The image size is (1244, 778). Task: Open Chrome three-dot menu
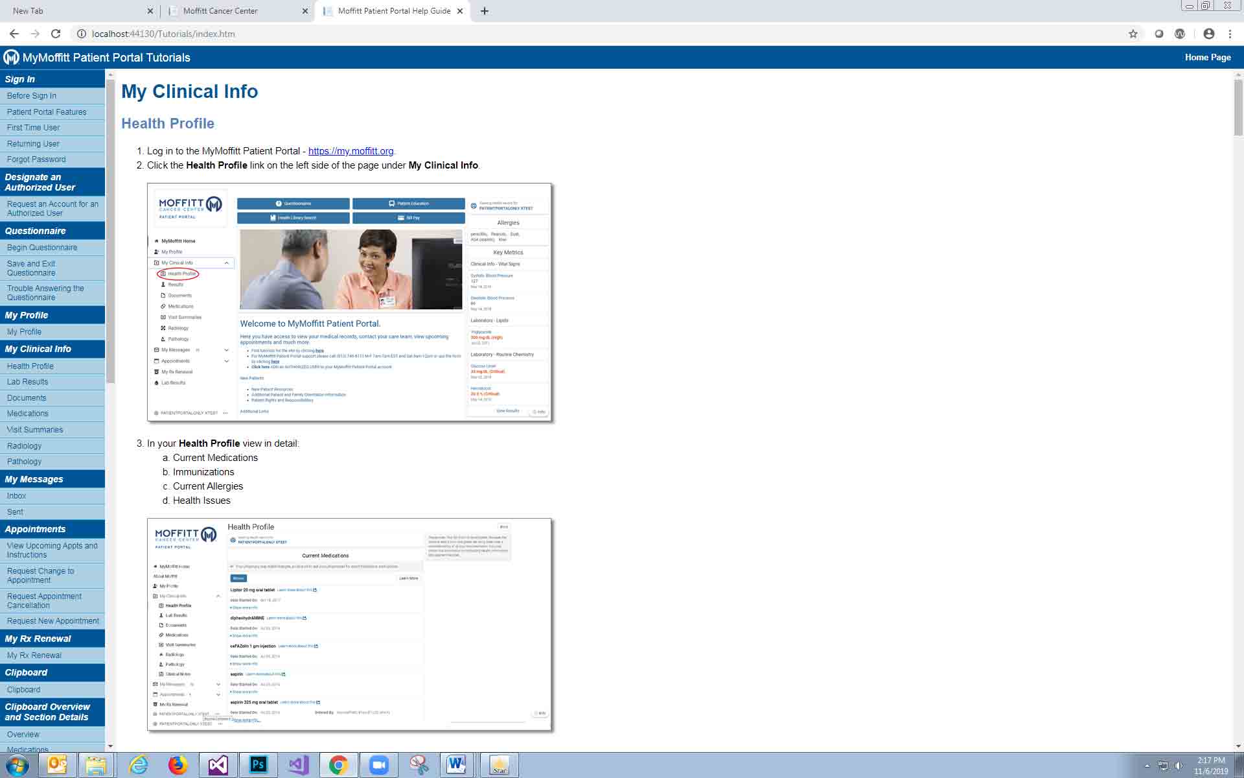(x=1230, y=34)
